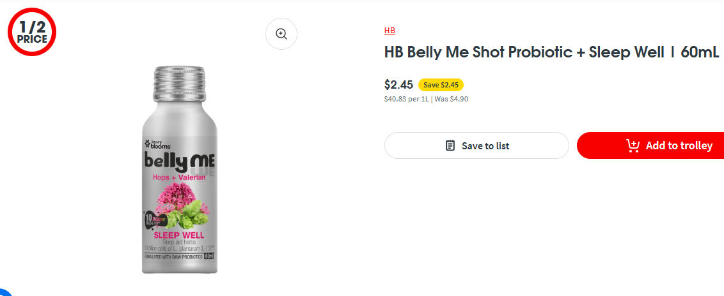Click the clipboard icon in Save to list
Viewport: 724px width, 296px height.
[x=450, y=145]
